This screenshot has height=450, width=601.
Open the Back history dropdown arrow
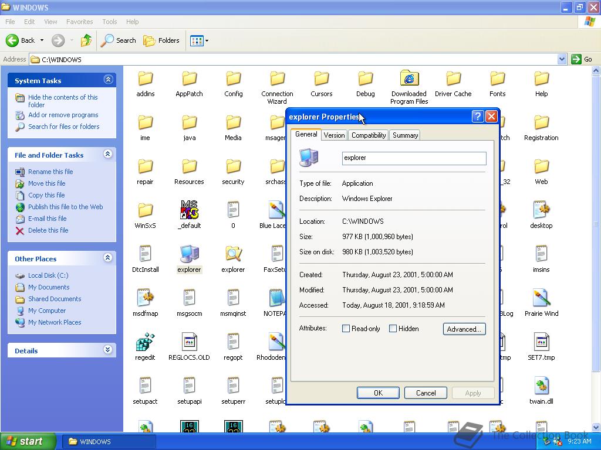pos(42,40)
